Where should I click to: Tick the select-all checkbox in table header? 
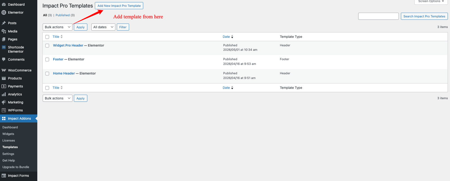pos(47,37)
